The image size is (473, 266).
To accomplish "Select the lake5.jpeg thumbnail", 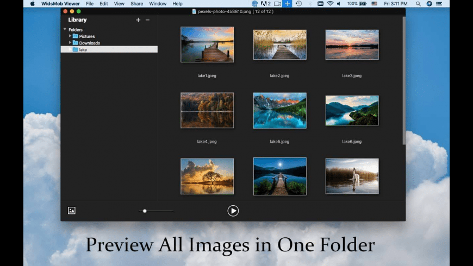I will [279, 110].
